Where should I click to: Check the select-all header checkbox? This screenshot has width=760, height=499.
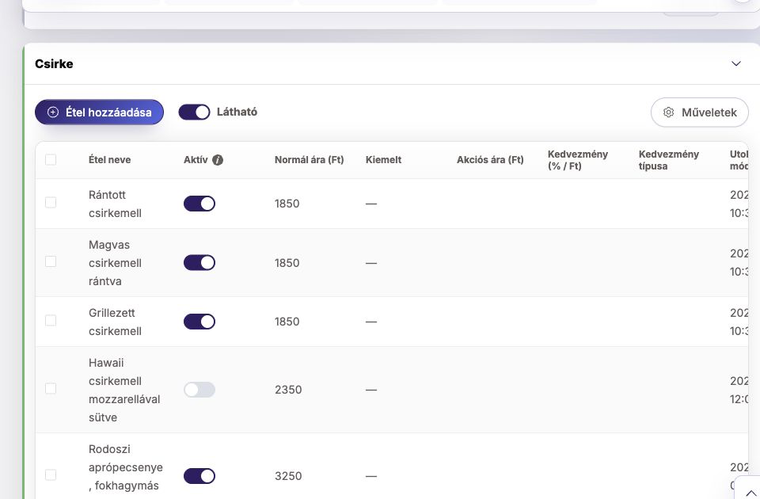click(51, 159)
